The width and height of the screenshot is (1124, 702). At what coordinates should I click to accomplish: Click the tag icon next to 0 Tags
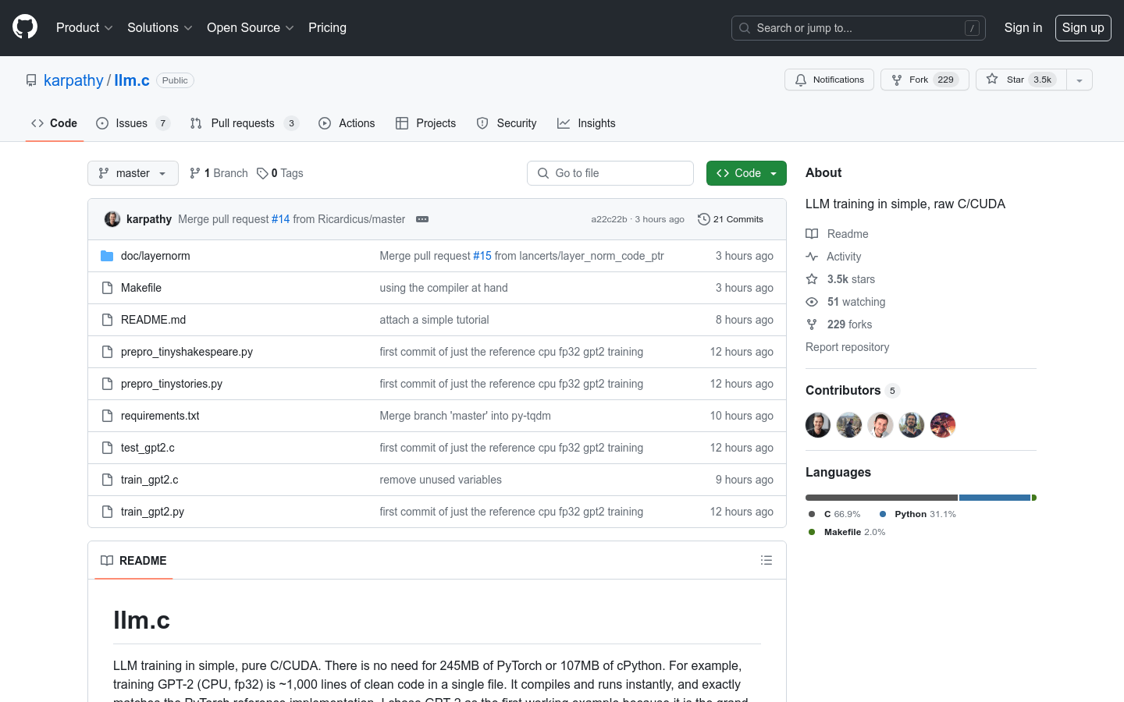click(262, 173)
